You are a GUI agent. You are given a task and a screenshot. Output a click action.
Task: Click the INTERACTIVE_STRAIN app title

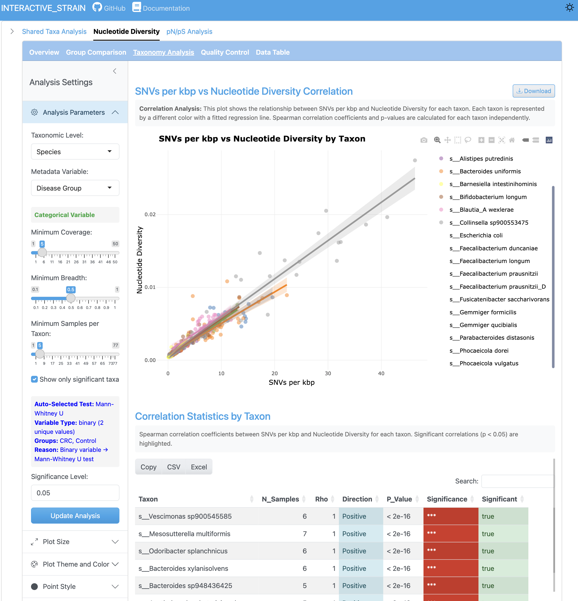tap(43, 8)
